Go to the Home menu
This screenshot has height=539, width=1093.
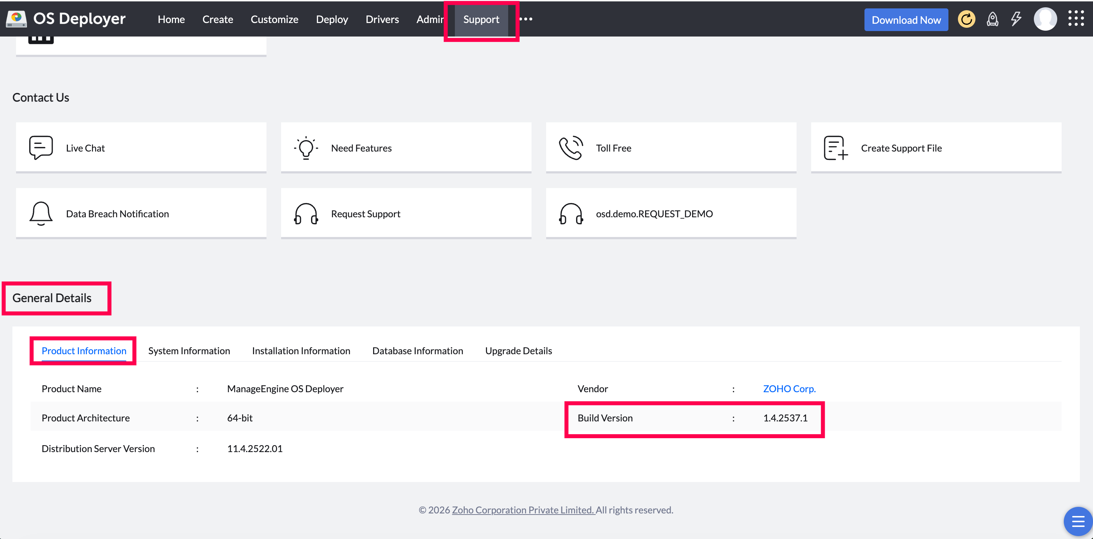(171, 19)
